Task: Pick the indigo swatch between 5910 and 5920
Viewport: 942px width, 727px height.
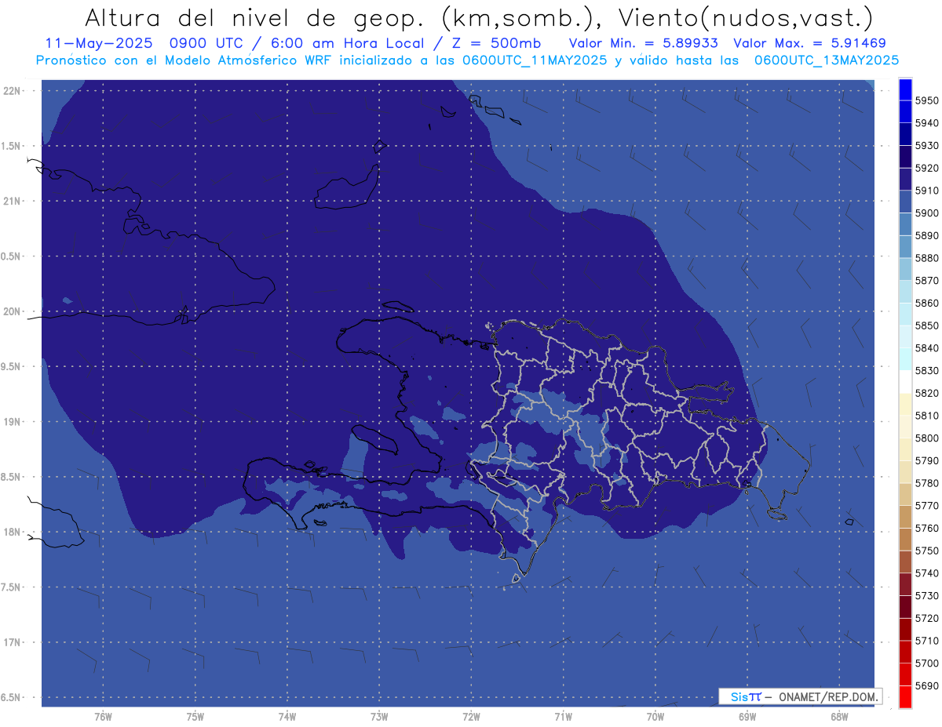Action: coord(905,180)
